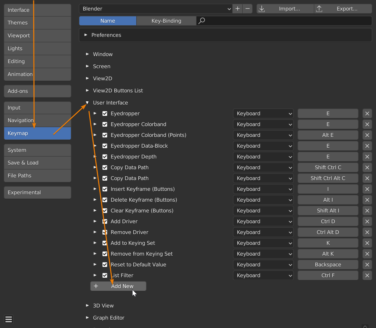Click the X beside Copy Data Path Shift Ctrl C
Viewport: 376px width, 328px height.
tap(367, 167)
